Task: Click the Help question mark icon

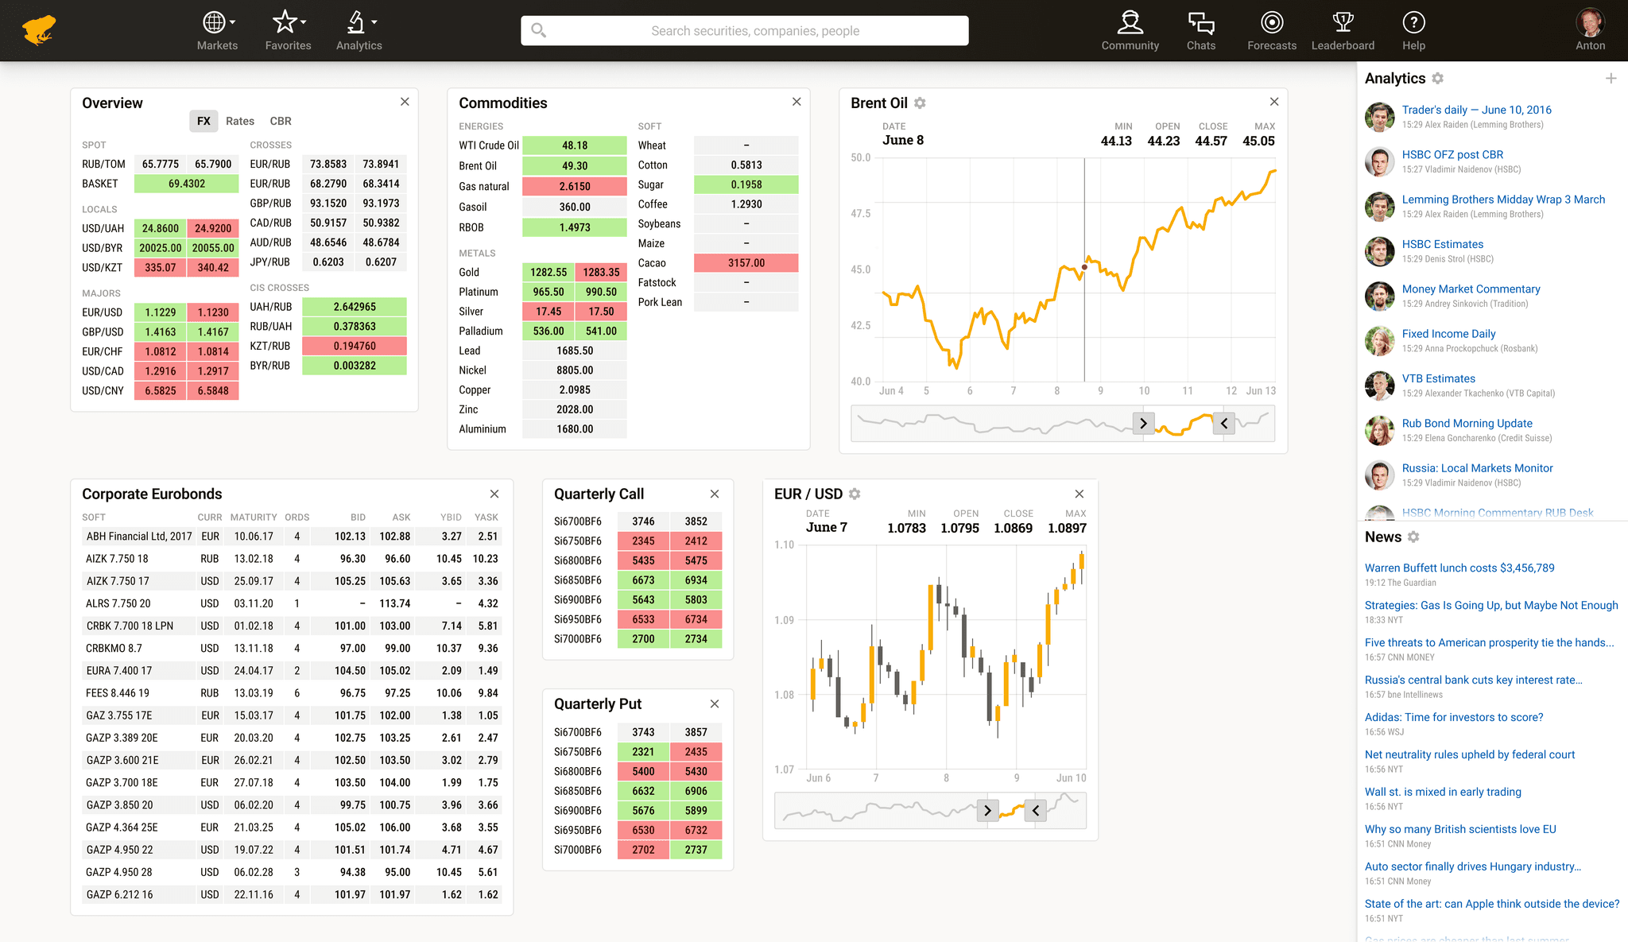Action: point(1413,23)
